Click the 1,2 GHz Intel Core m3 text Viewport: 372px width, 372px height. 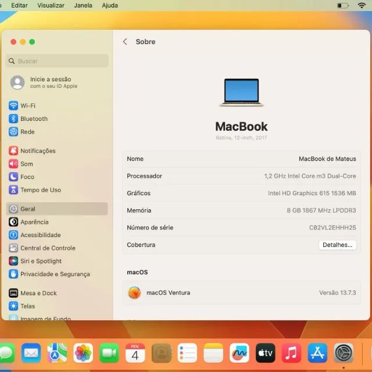pos(310,176)
